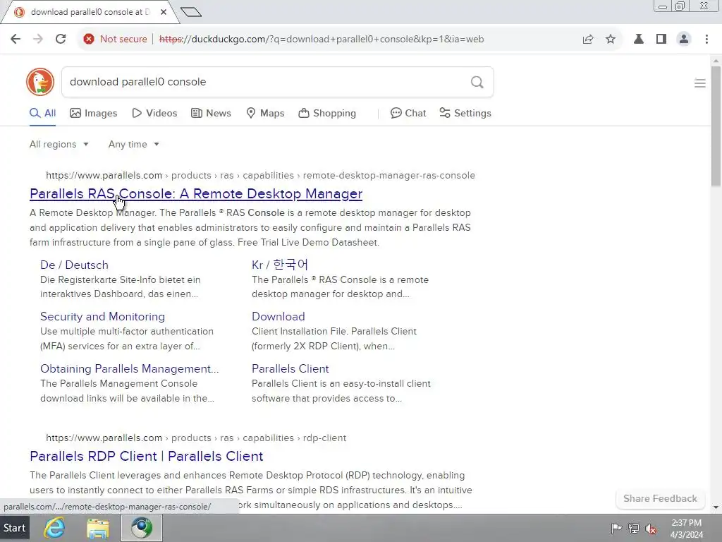The image size is (722, 542).
Task: Expand the Any time dropdown
Action: [x=133, y=144]
